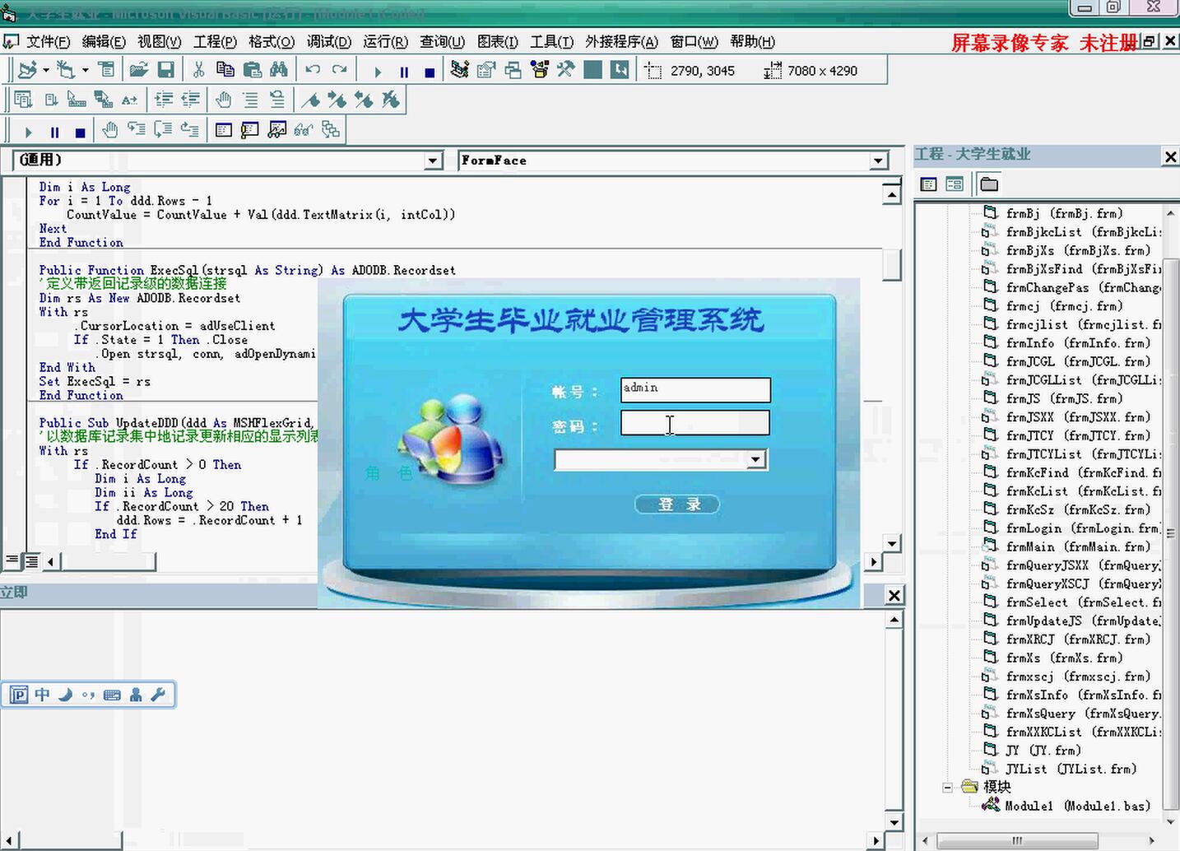The image size is (1180, 851).
Task: Click Break (pause) in the standard toolbar
Action: 404,72
